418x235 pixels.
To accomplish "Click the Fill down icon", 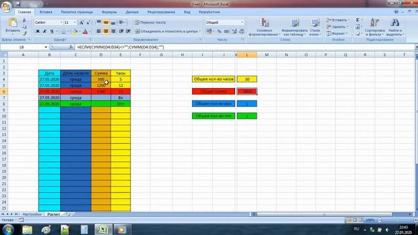I will point(358,27).
